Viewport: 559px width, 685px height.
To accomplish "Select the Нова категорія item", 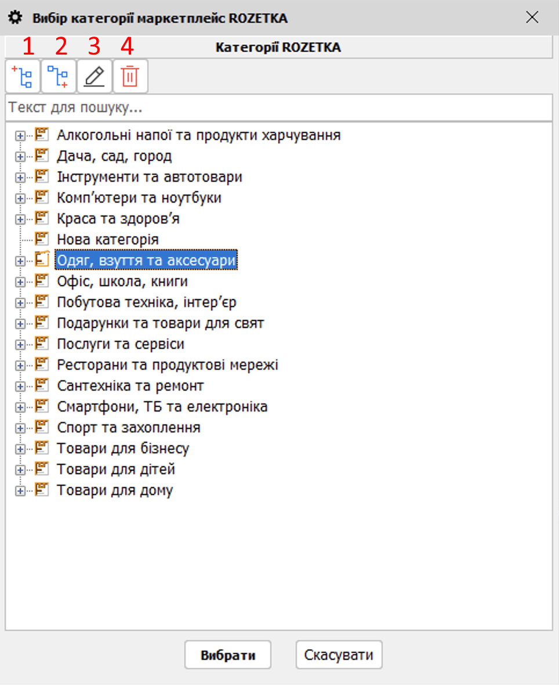I will coord(108,239).
